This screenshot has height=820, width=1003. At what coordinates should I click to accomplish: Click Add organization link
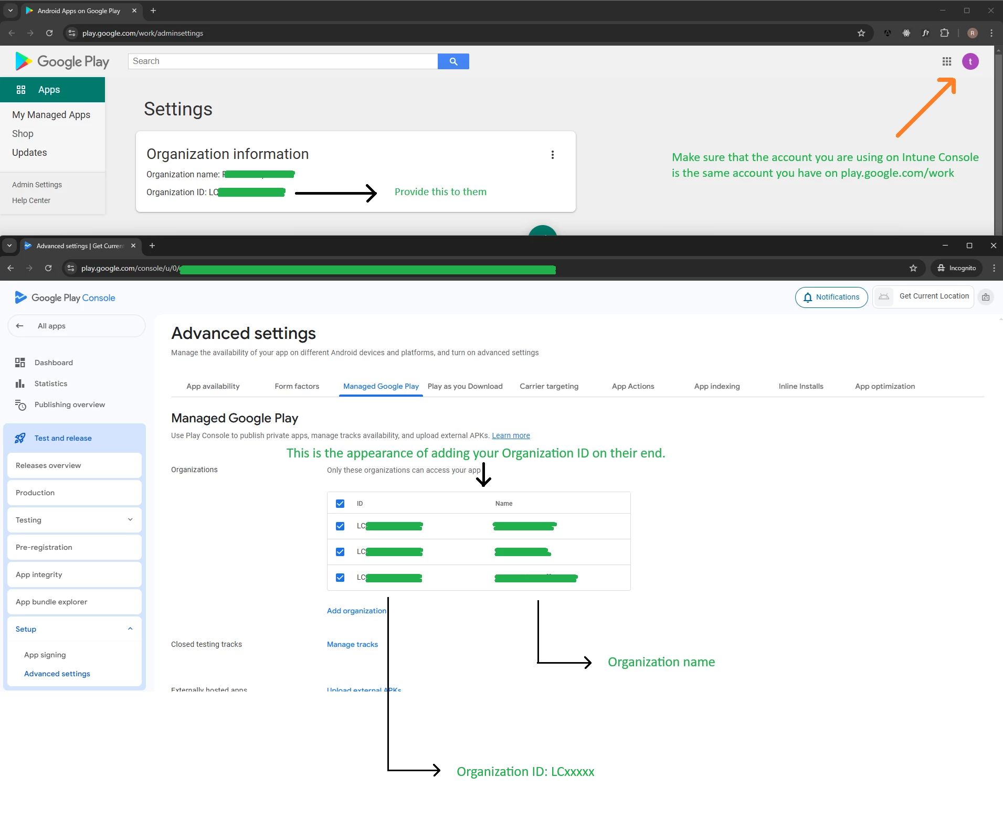click(x=356, y=611)
